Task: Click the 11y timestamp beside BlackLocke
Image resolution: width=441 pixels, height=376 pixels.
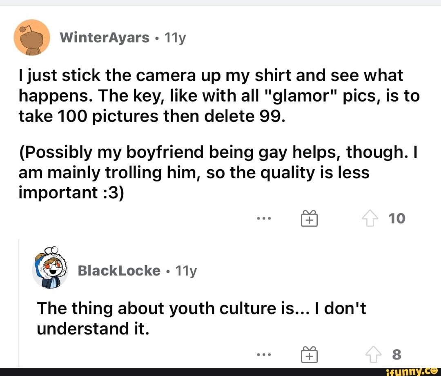Action: [x=186, y=270]
